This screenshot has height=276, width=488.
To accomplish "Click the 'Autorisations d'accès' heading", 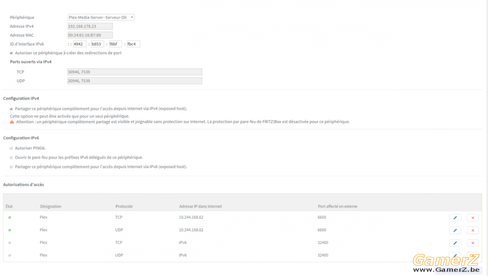I will 24,185.
